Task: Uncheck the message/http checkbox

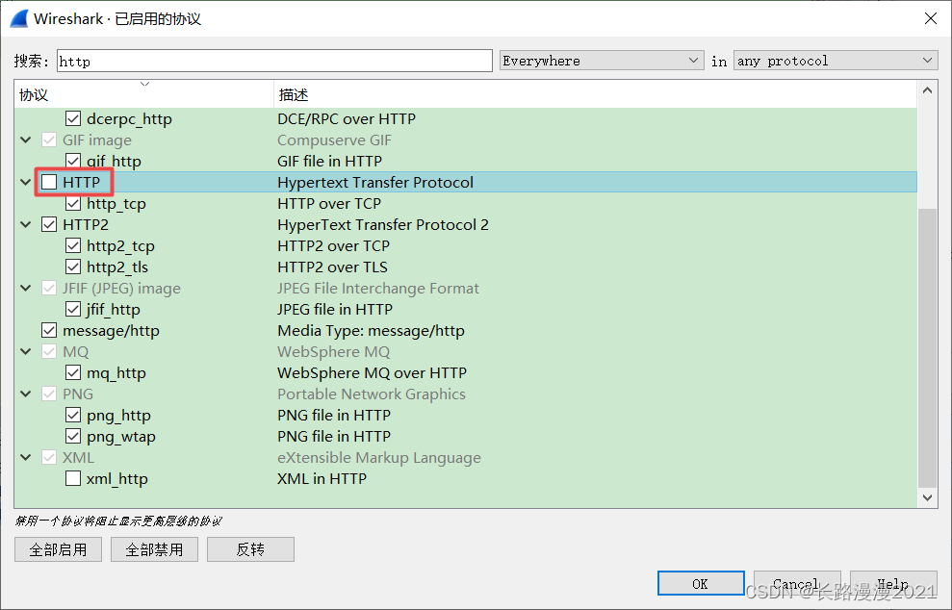Action: point(49,331)
